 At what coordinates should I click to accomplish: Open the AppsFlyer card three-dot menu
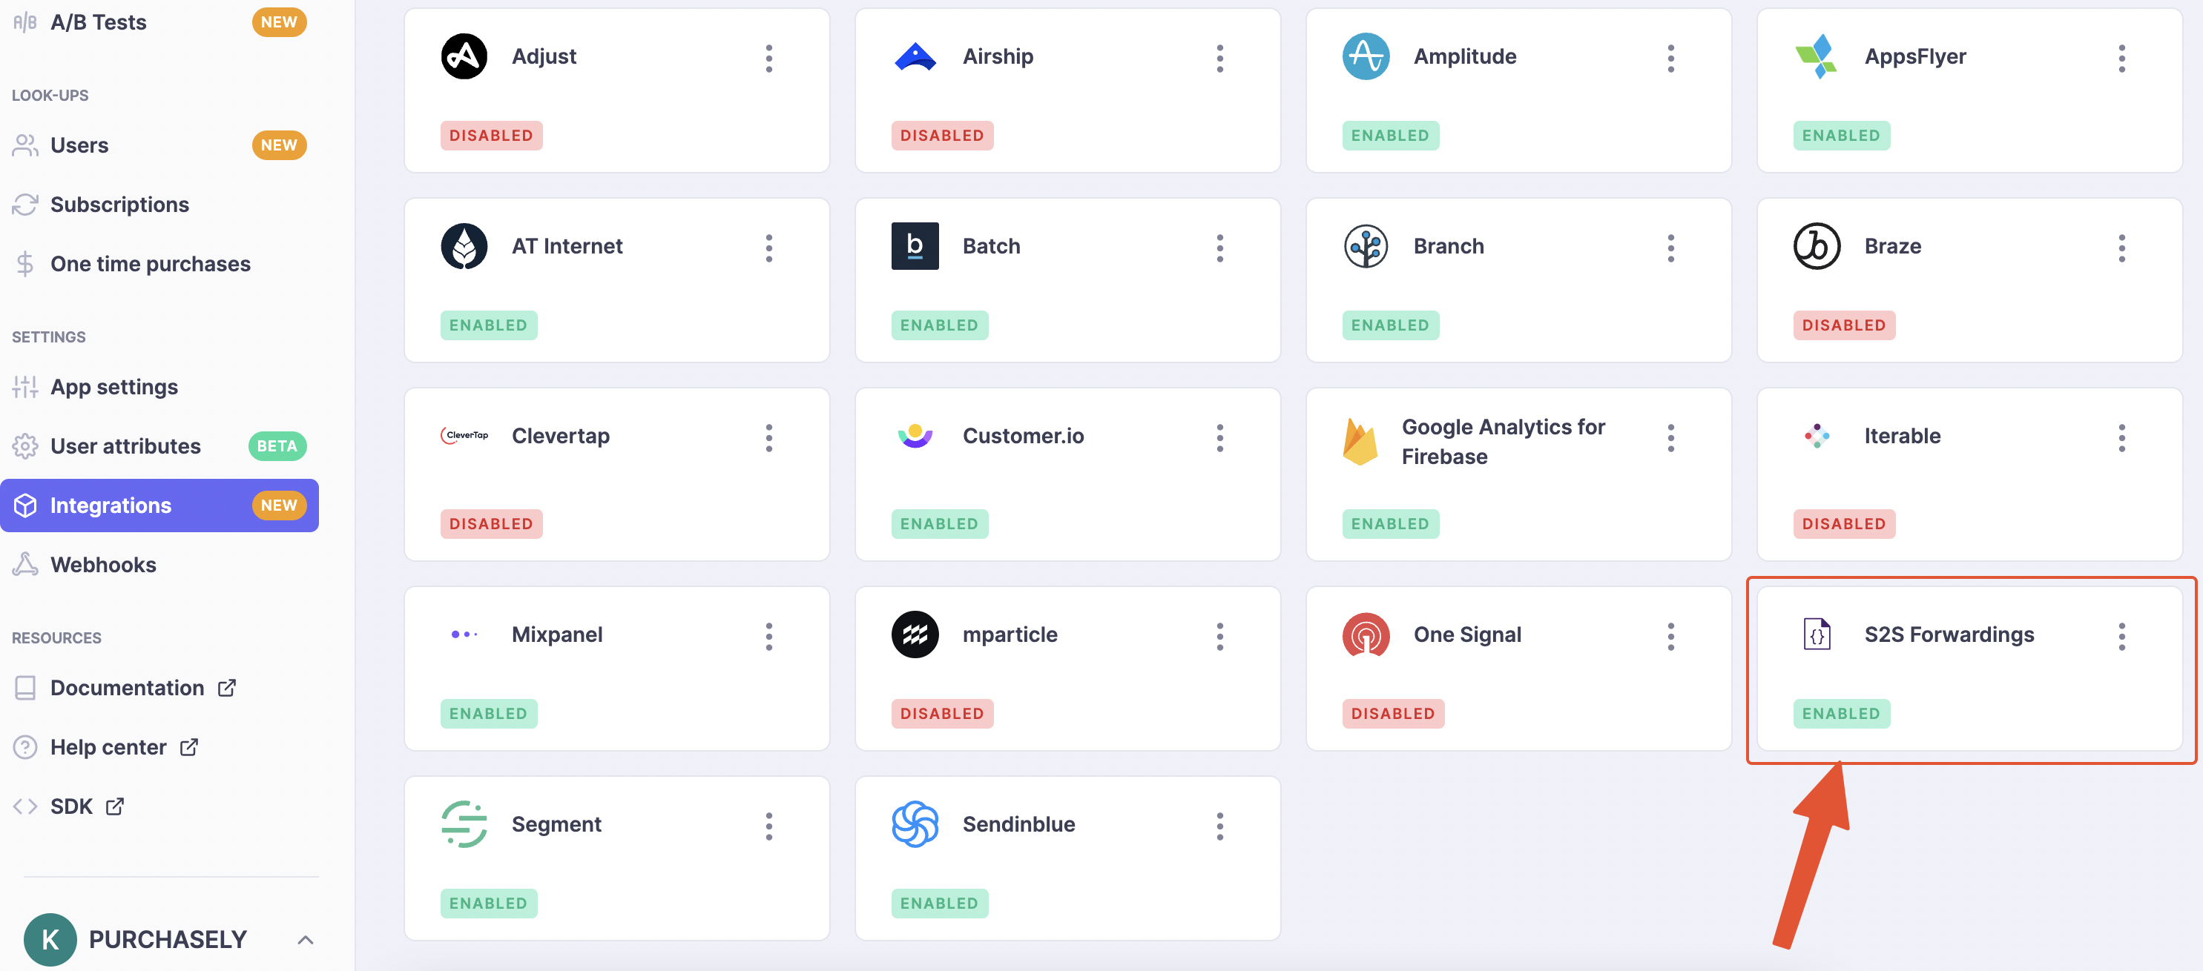tap(2120, 58)
